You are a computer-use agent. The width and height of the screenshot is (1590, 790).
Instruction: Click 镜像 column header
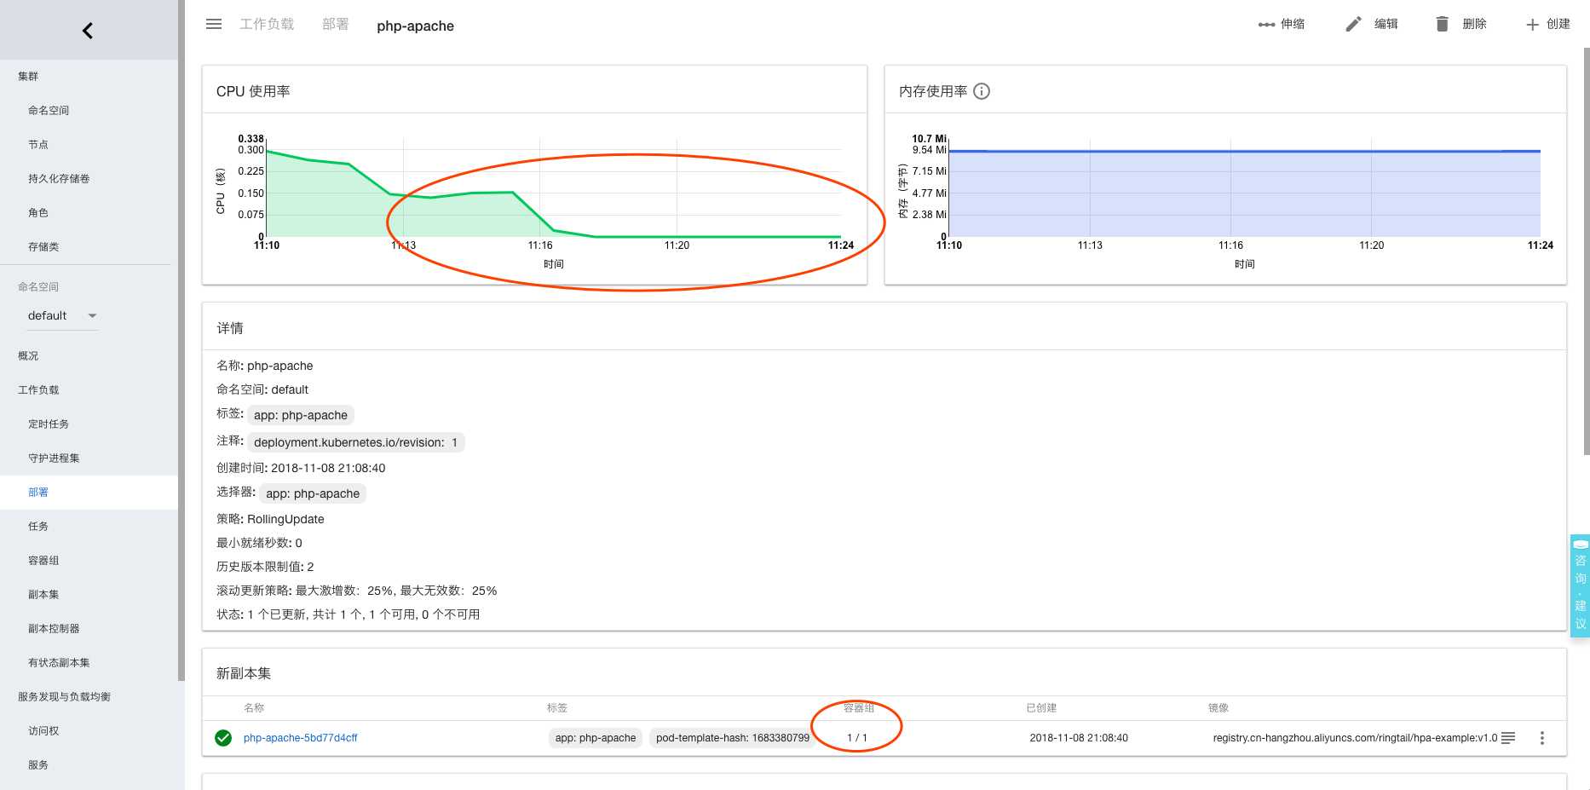coord(1218,708)
